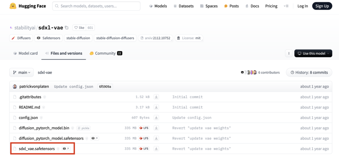Open History: 8 commits
This screenshot has height=163, width=339.
[x=309, y=72]
